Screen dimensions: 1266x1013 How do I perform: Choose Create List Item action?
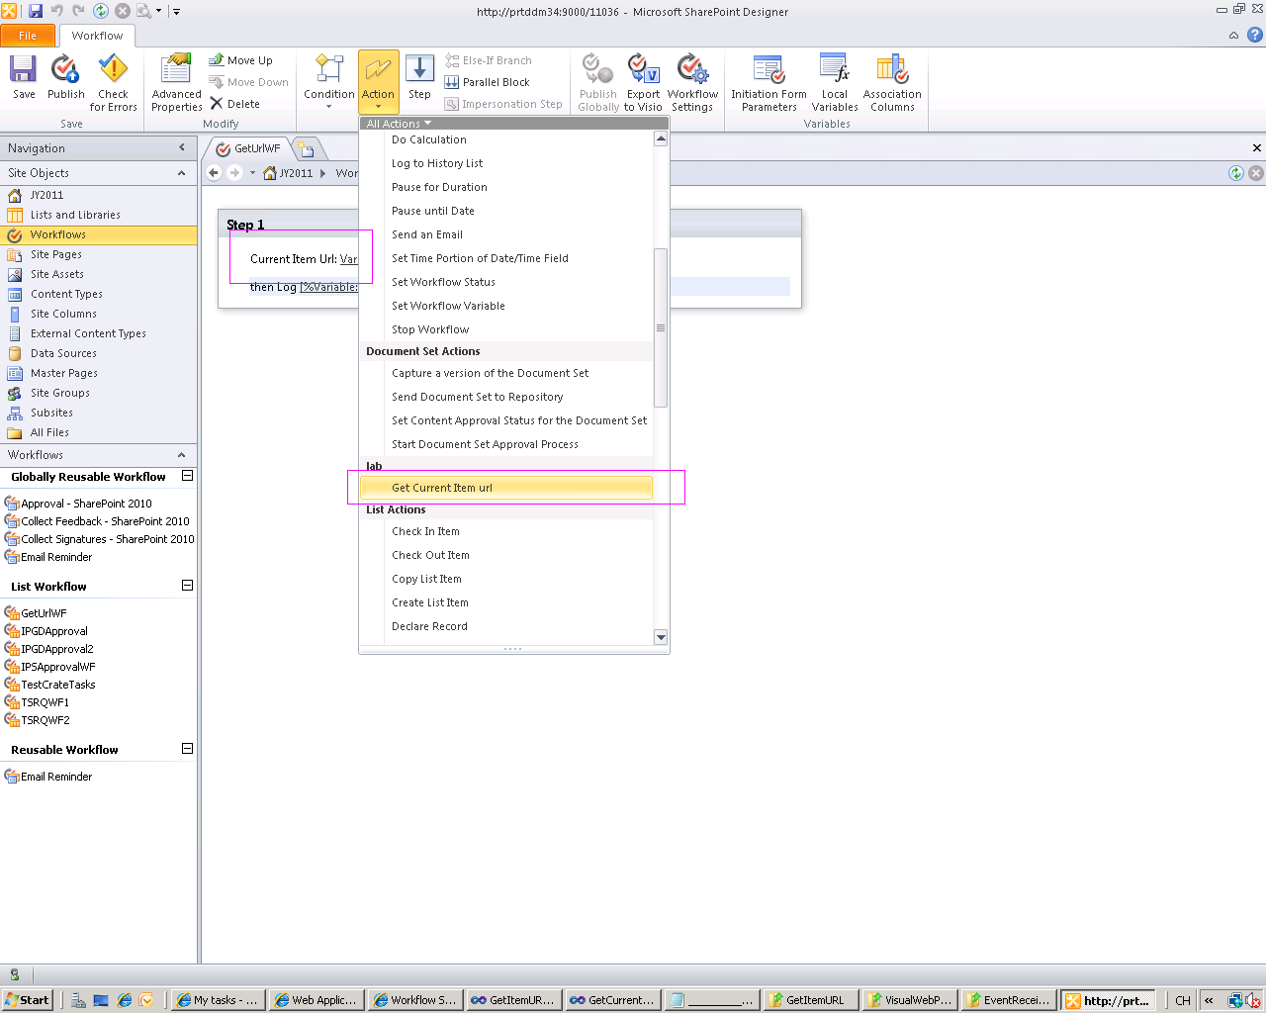506,602
